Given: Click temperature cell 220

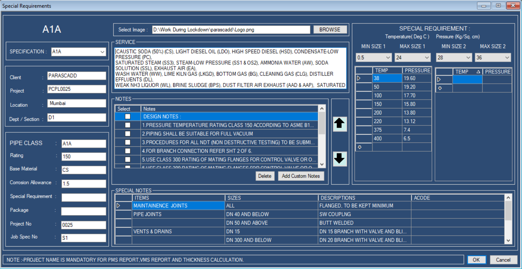Looking at the screenshot, I should coord(387,121).
